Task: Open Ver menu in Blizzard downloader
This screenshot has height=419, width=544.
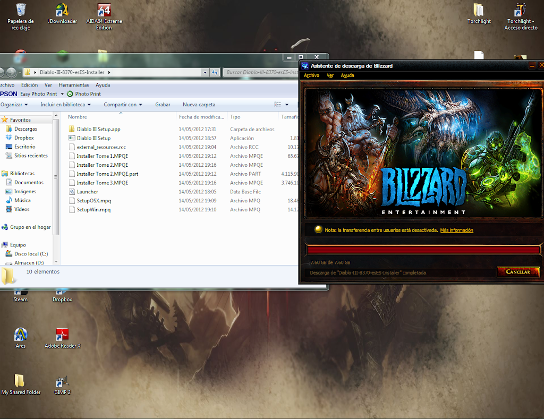Action: (329, 75)
